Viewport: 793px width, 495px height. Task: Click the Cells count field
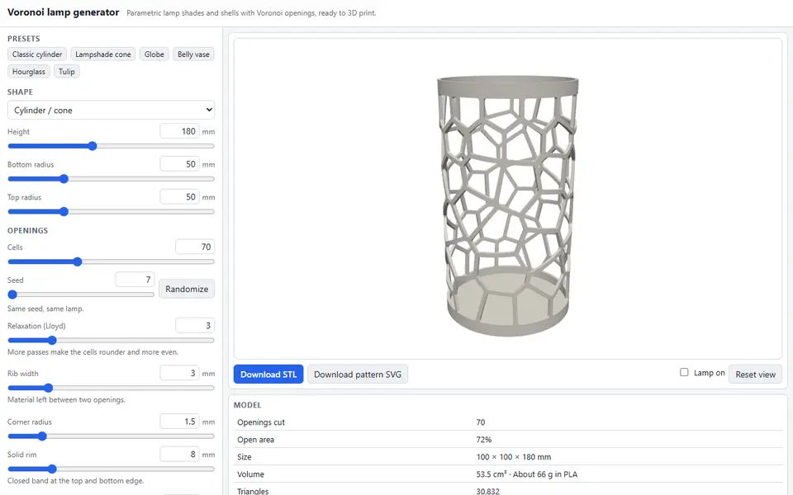coord(195,247)
